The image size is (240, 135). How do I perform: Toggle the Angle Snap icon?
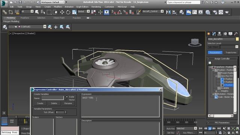[x=120, y=12]
